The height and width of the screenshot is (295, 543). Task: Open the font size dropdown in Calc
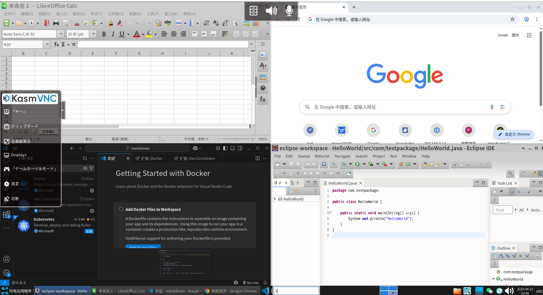tap(93, 34)
